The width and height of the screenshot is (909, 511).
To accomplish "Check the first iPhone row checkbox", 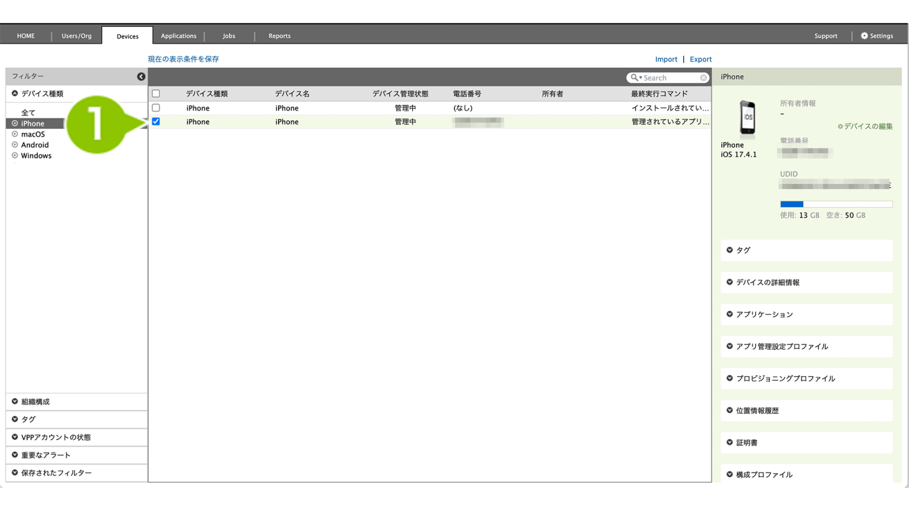I will point(156,108).
